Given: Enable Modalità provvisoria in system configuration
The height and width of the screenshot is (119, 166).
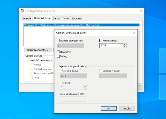Looking at the screenshot, I should click(x=28, y=61).
